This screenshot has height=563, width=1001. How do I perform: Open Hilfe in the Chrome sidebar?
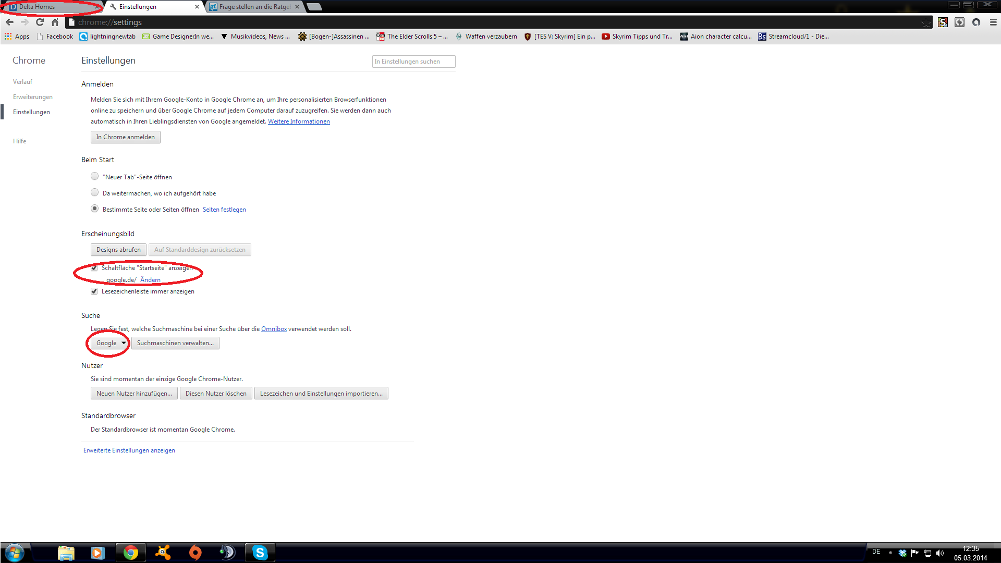click(19, 141)
